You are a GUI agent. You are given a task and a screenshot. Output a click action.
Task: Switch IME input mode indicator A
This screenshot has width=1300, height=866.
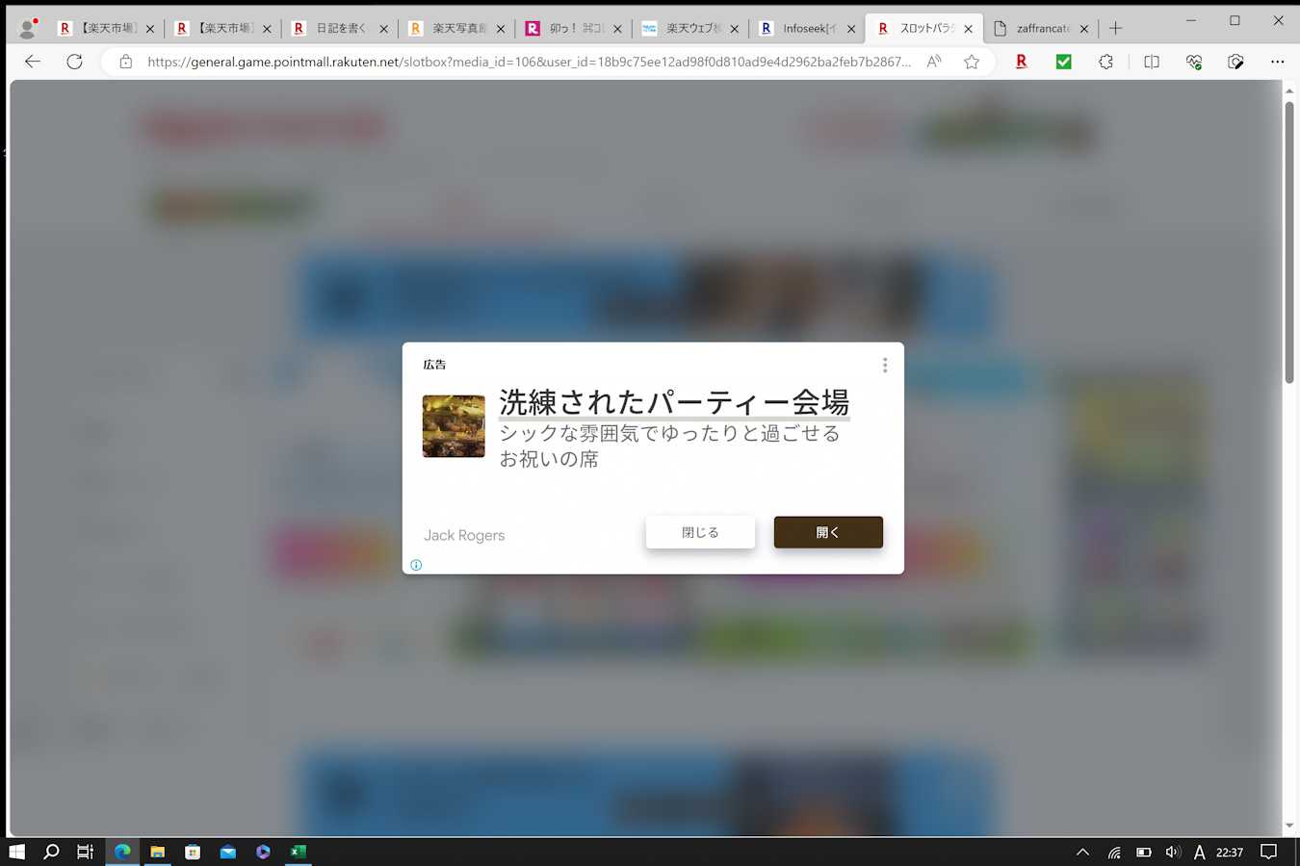[x=1200, y=852]
